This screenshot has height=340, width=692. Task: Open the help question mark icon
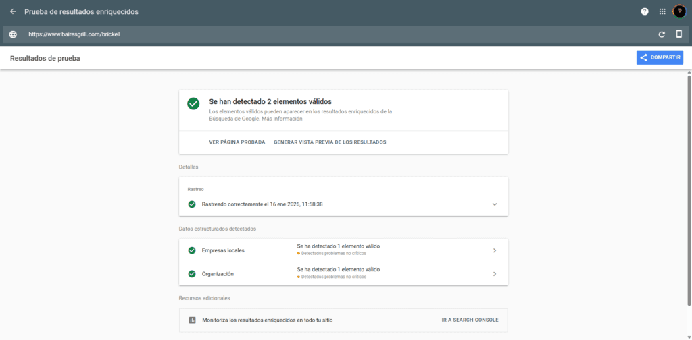point(645,11)
